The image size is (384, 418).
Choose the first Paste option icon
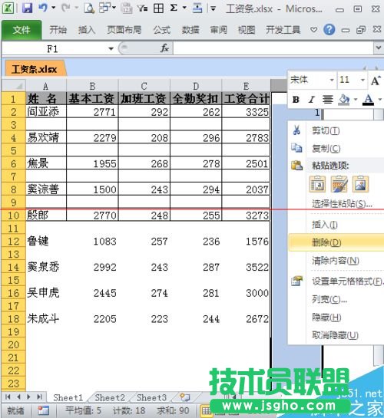coord(317,184)
